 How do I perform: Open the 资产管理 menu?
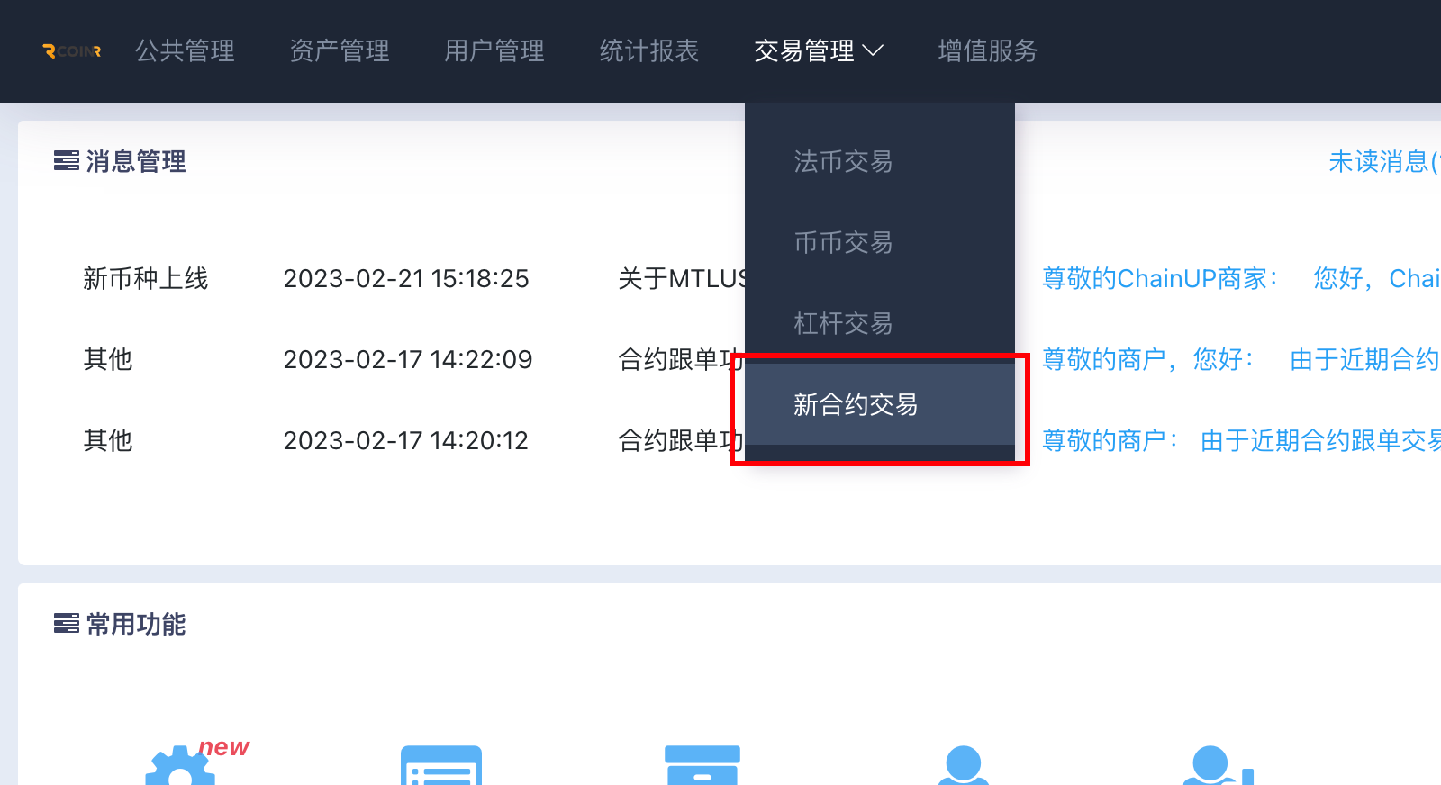(340, 51)
